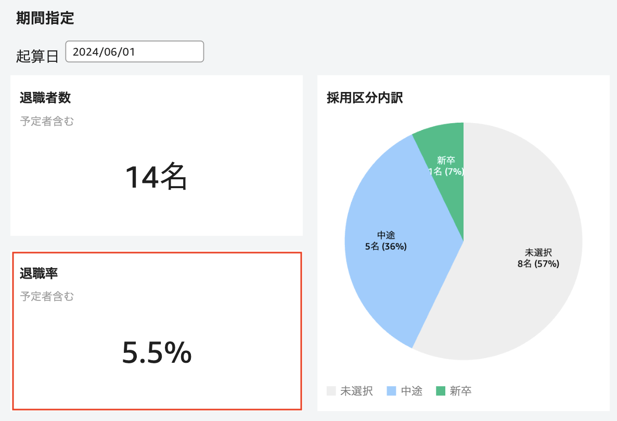Click 予定者含む subtitle under 退職者数

coord(47,122)
